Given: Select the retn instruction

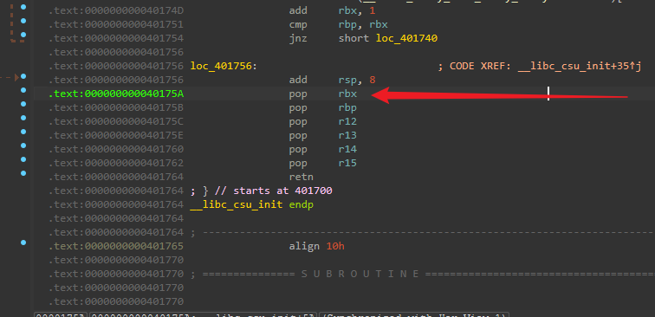Looking at the screenshot, I should (x=301, y=177).
